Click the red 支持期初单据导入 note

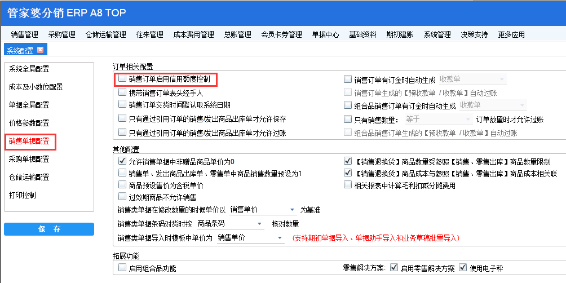click(x=375, y=238)
